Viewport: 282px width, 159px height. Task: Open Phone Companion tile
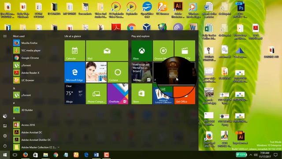96,94
